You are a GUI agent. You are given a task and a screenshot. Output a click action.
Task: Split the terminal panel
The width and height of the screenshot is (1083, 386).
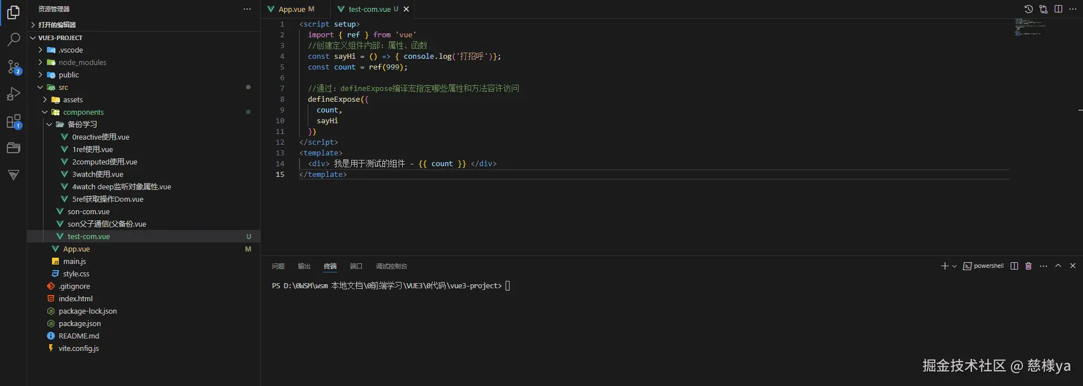click(1015, 266)
